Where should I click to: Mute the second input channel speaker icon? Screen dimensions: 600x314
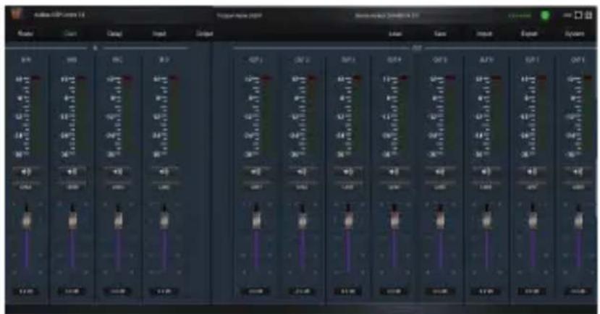(x=72, y=172)
